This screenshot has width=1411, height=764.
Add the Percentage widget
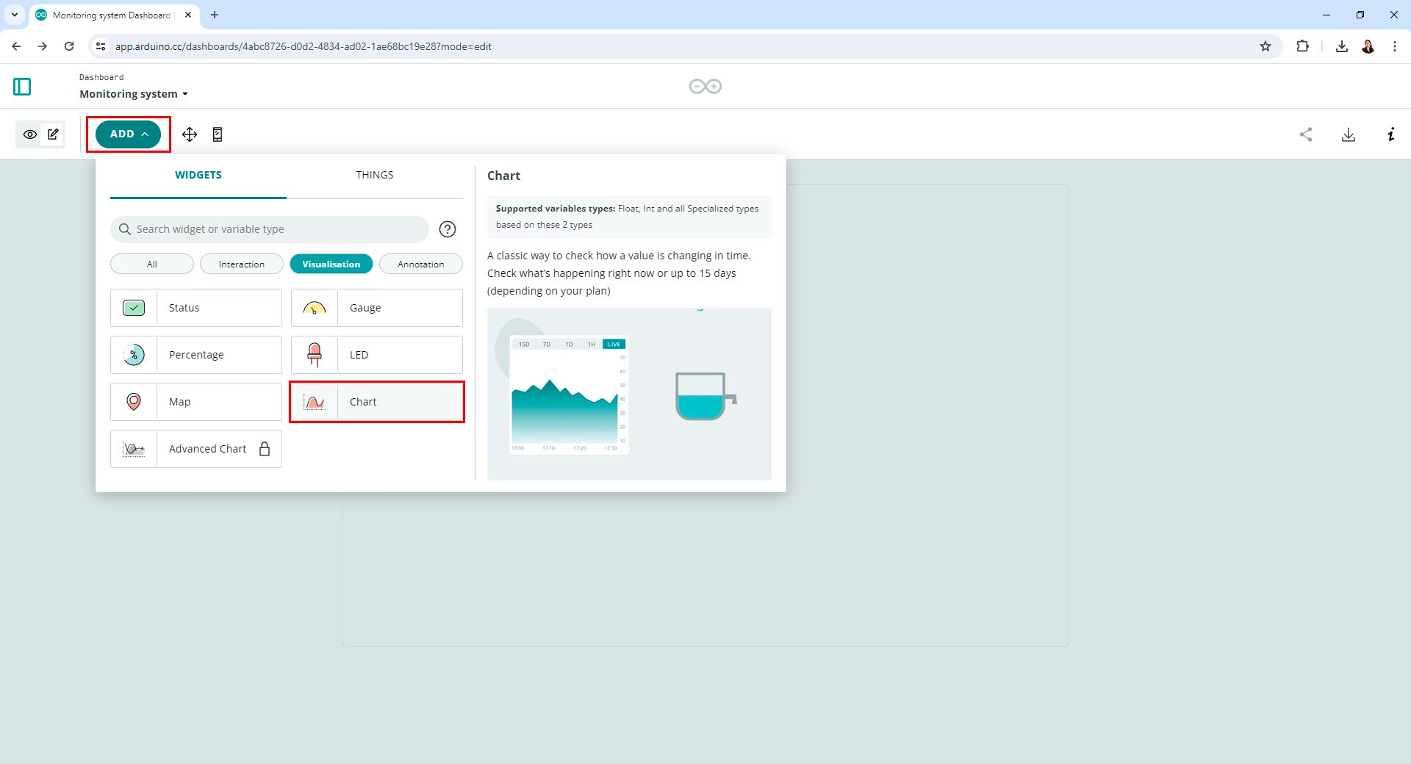(196, 355)
